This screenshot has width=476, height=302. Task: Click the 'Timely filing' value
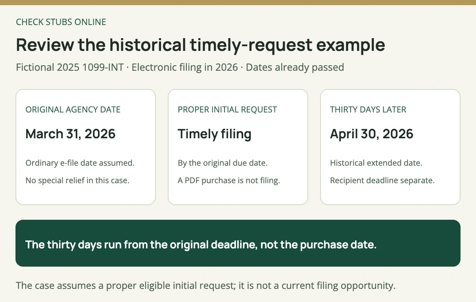(215, 134)
